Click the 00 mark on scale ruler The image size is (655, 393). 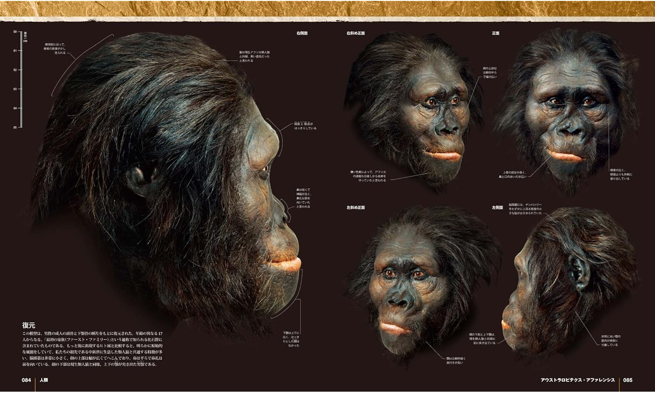coord(15,32)
